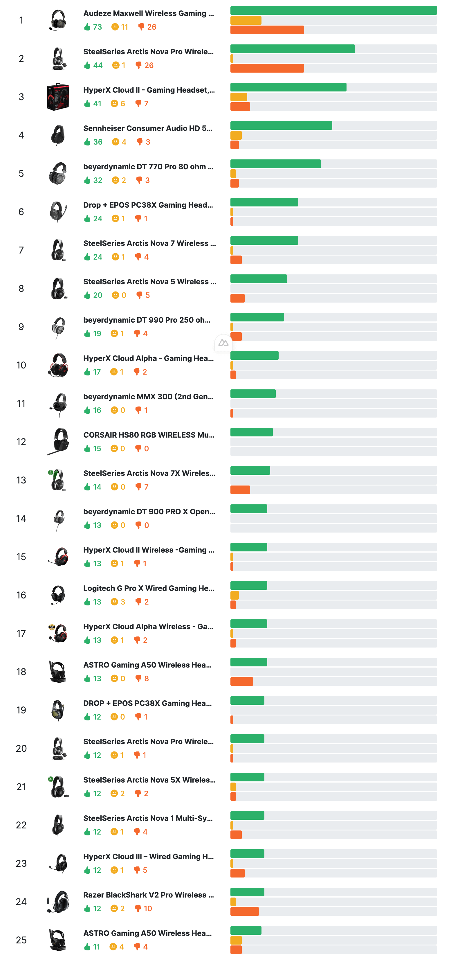Click the beyerdynamic MMX 300 product thumbnail
The width and height of the screenshot is (451, 962).
pyautogui.click(x=58, y=403)
